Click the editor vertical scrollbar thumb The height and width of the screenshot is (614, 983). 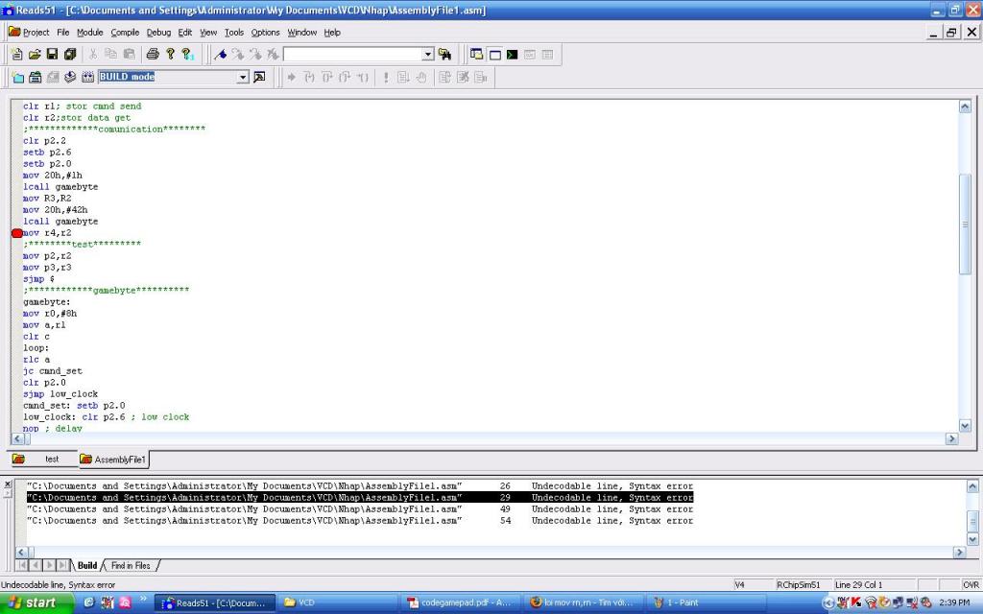[x=965, y=224]
